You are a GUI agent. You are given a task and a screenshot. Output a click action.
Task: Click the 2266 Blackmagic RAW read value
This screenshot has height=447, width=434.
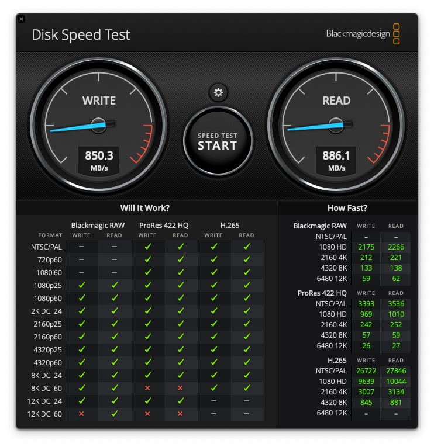click(396, 247)
